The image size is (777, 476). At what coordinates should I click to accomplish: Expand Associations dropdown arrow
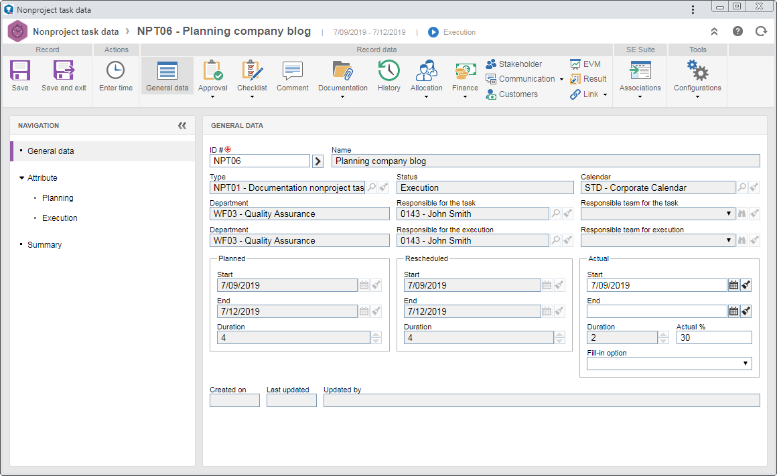pos(640,97)
